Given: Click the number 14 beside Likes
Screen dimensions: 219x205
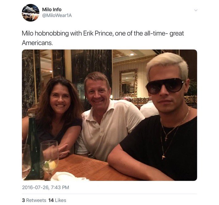Looking at the screenshot, I should (51, 200).
